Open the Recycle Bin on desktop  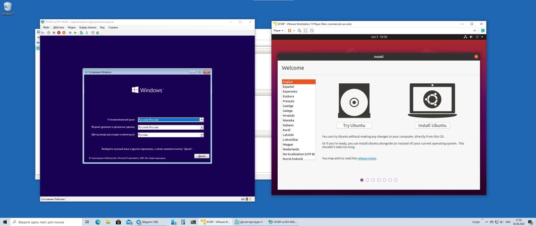pyautogui.click(x=8, y=8)
